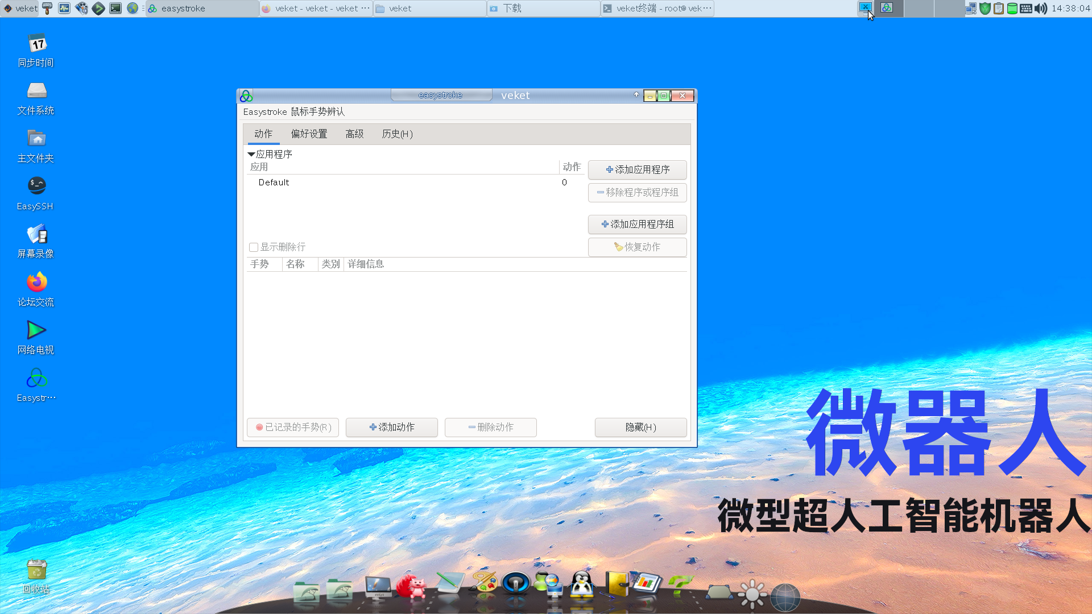1092x614 pixels.
Task: Open the veket start menu button
Action: coord(20,8)
